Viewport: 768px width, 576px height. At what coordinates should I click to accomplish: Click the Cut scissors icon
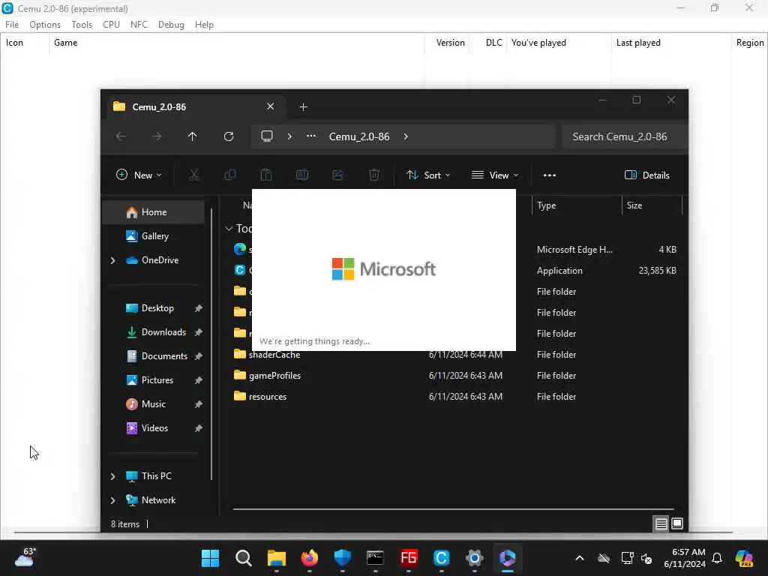pyautogui.click(x=194, y=175)
